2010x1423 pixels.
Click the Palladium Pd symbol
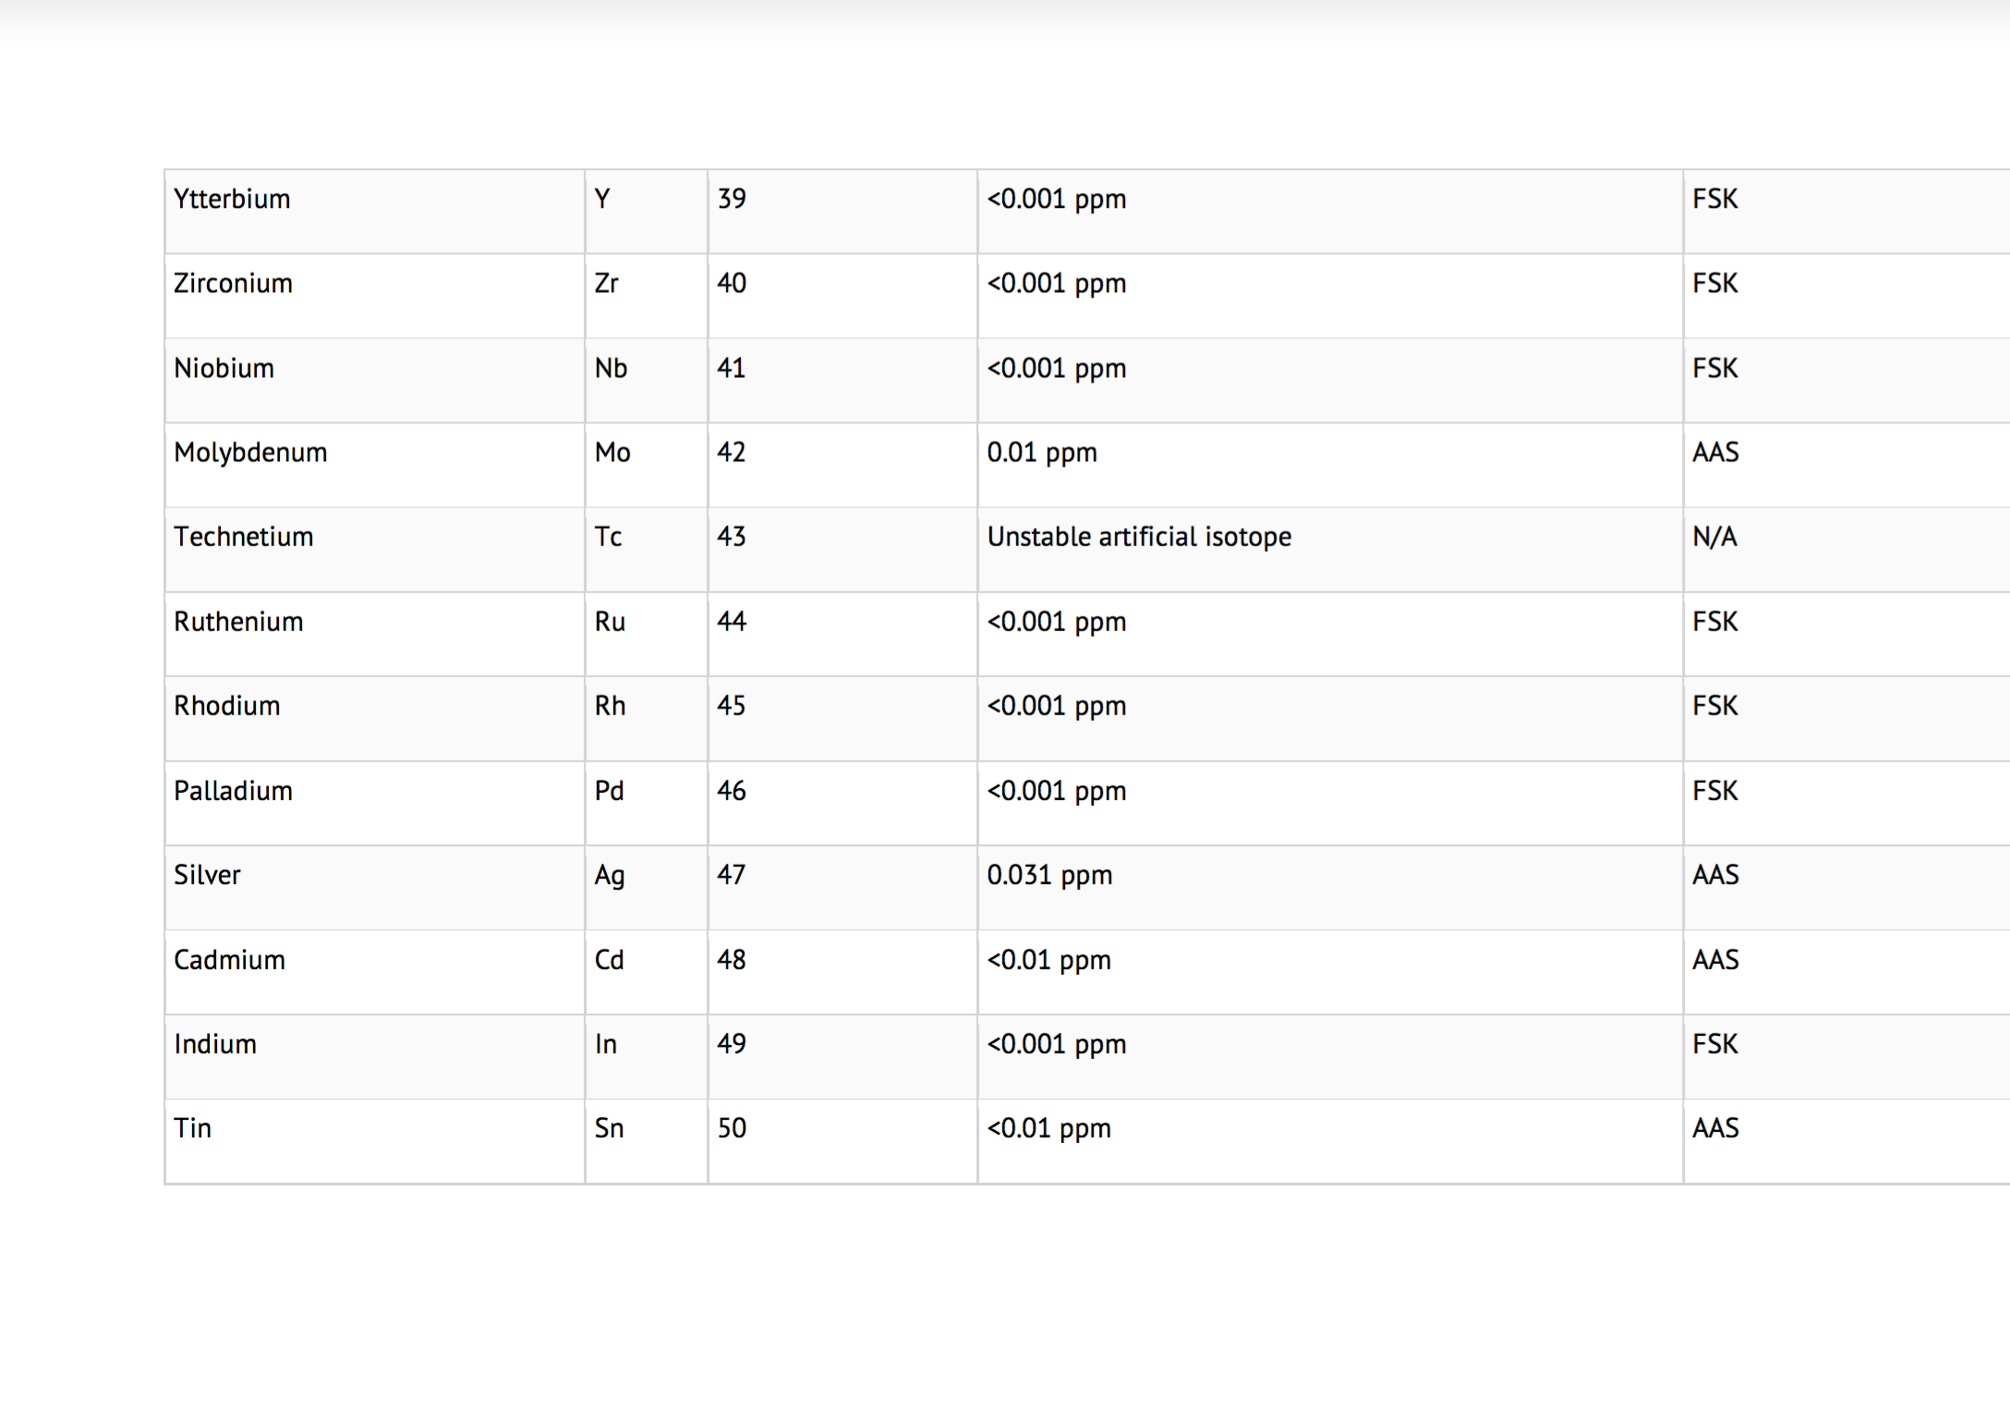pos(609,790)
